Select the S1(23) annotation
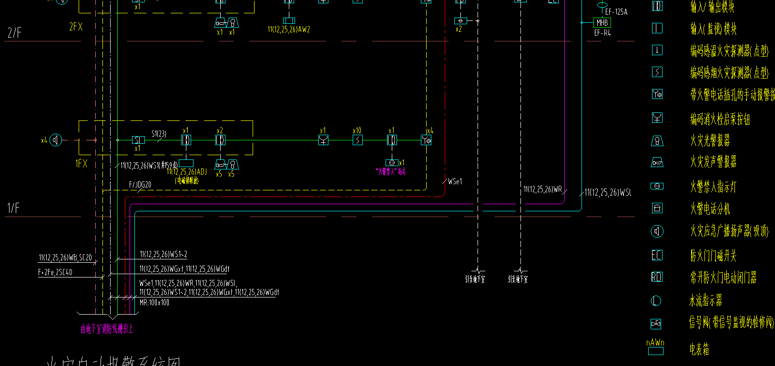 [x=159, y=134]
